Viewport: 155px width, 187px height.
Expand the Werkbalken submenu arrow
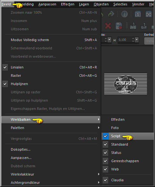[98, 119]
